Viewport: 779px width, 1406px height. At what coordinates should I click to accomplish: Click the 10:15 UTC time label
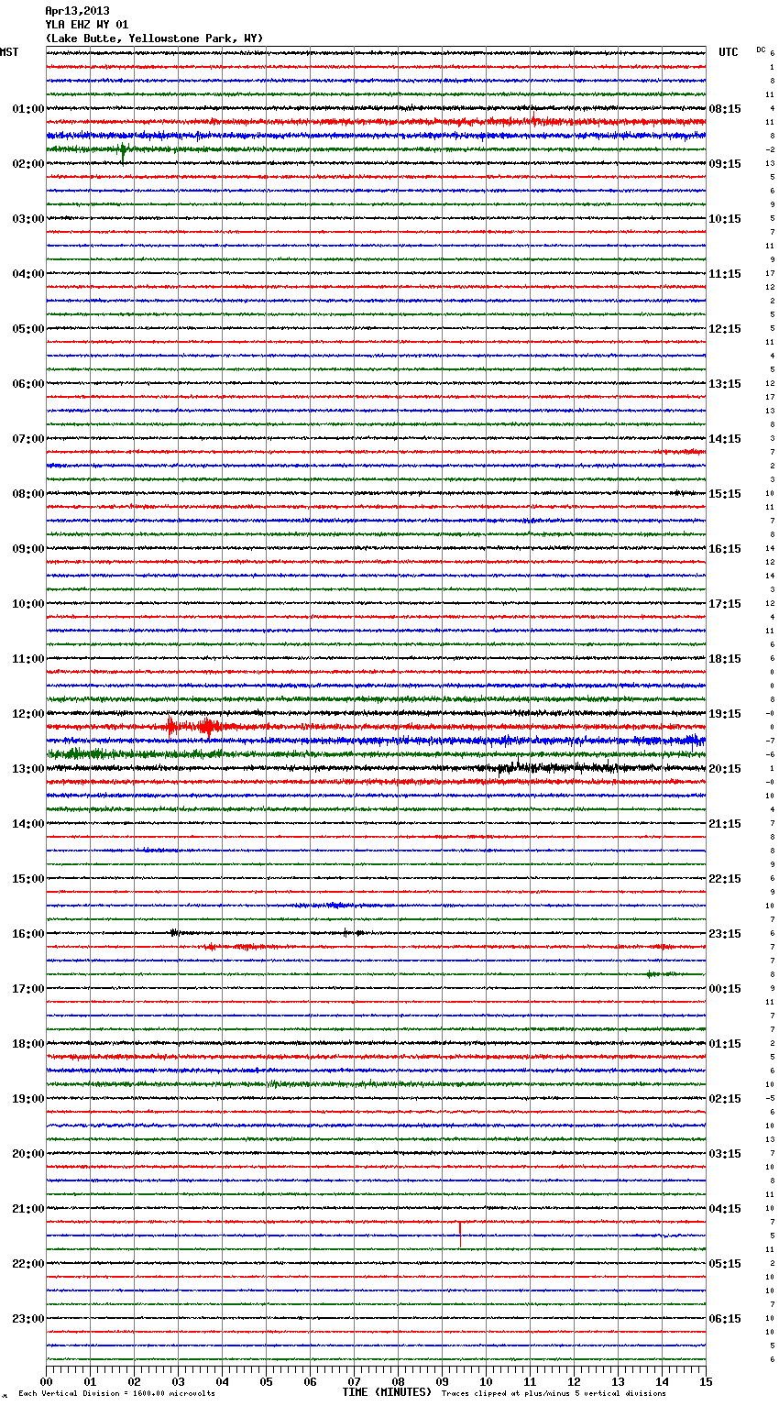pyautogui.click(x=725, y=219)
